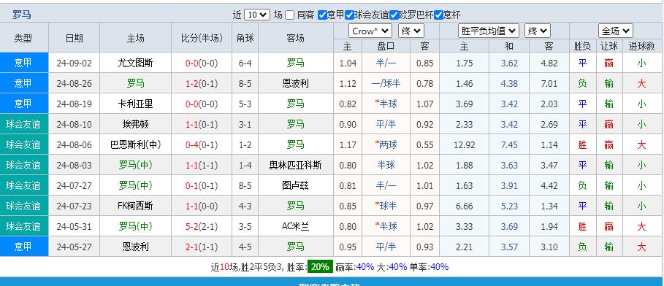Click the 日期 column header
Viewport: 664px width, 286px height.
click(74, 38)
